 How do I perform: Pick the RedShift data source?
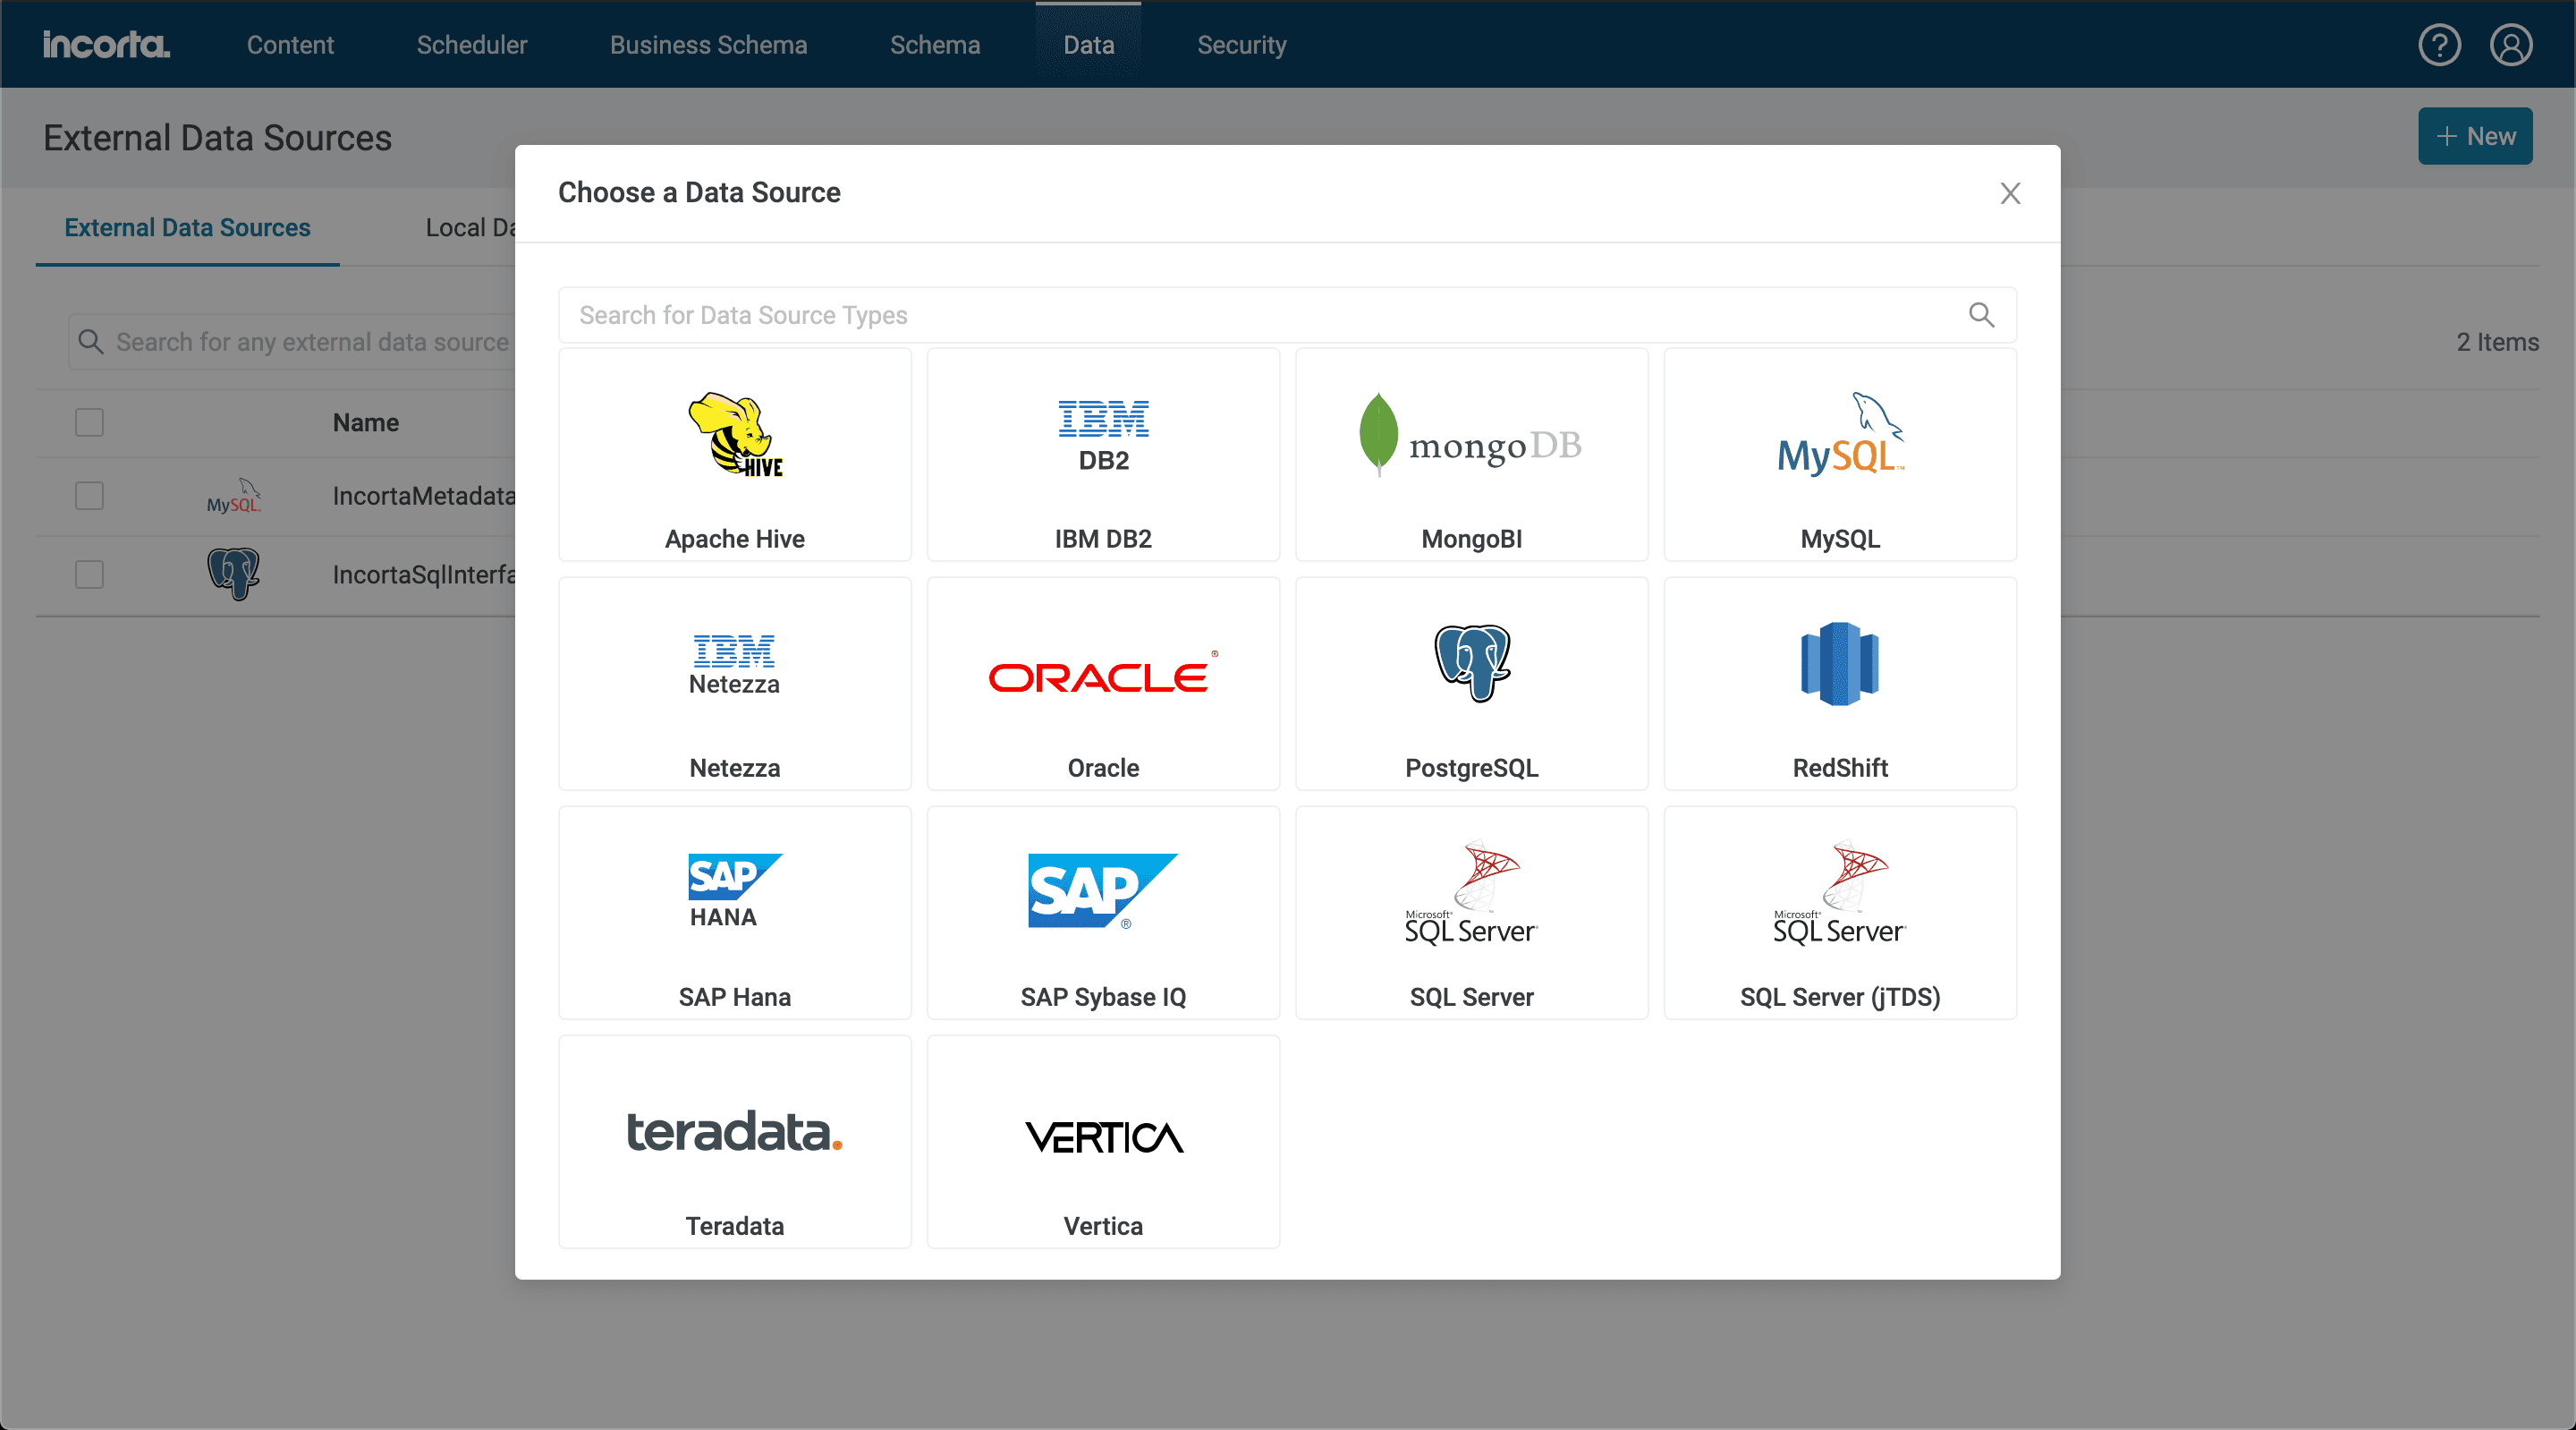pyautogui.click(x=1839, y=685)
